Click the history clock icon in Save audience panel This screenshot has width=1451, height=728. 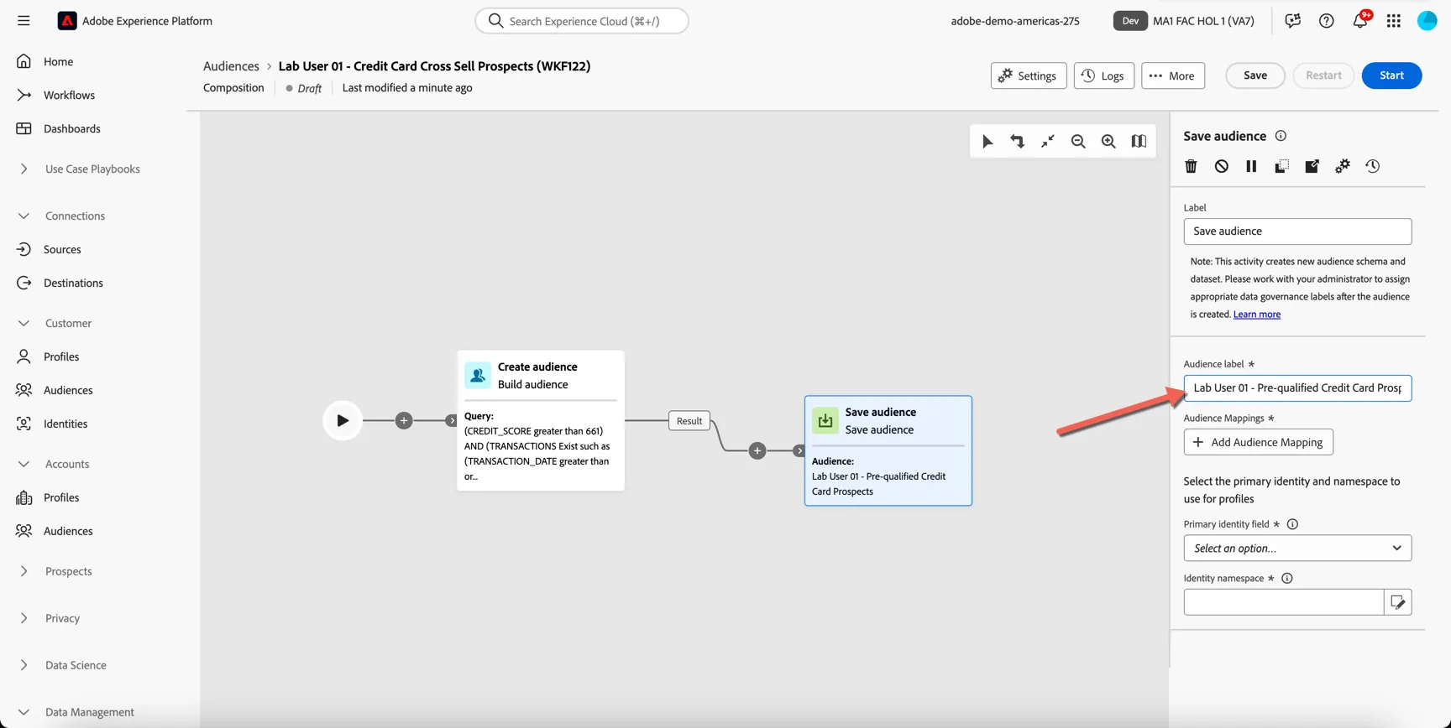(x=1372, y=166)
